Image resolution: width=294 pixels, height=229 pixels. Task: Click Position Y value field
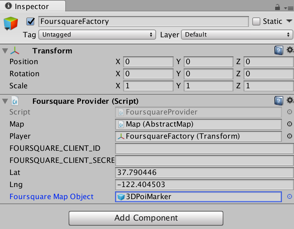click(209, 62)
